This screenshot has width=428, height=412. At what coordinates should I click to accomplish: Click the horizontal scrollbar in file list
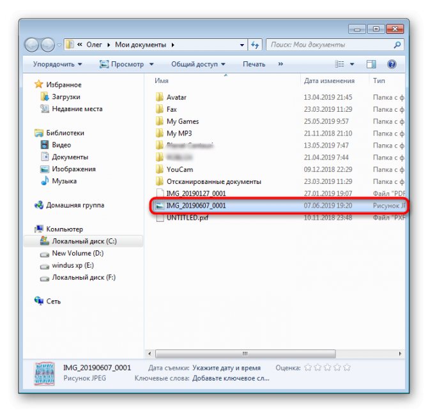243,353
